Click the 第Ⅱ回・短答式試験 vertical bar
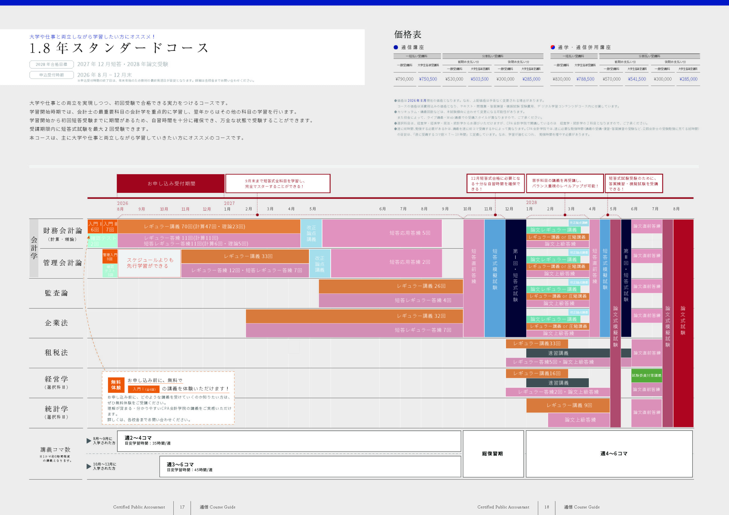This screenshot has height=515, width=729. coord(626,278)
